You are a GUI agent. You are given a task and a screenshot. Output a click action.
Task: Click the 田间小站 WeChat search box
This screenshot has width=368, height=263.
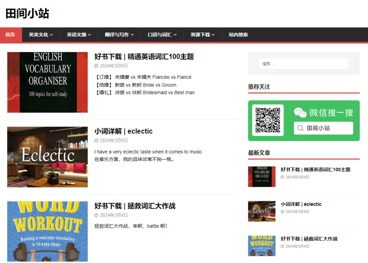pos(323,128)
